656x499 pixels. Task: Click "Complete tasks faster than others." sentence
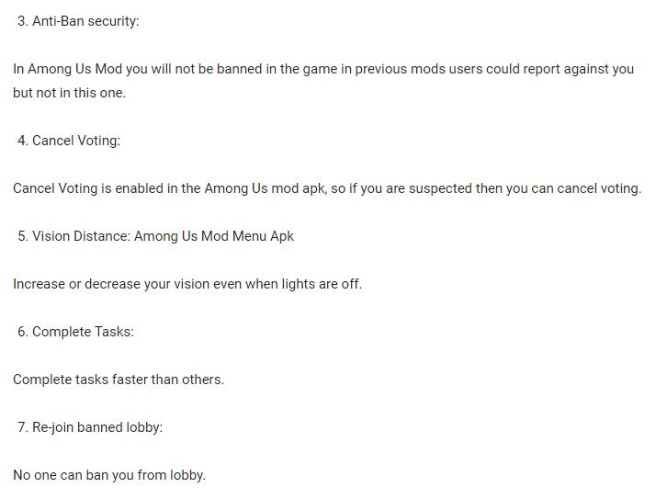119,380
